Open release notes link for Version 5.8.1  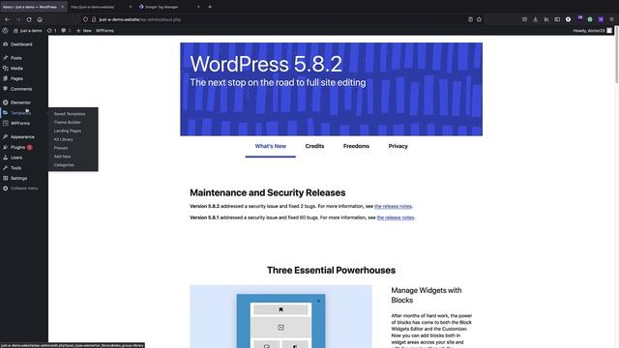point(396,217)
